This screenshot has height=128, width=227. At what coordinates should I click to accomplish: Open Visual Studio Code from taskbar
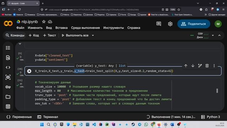tap(94, 124)
